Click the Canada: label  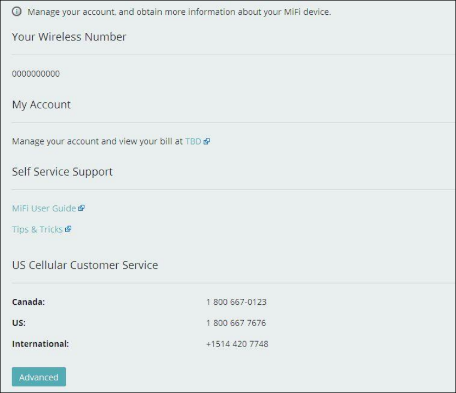pos(29,302)
